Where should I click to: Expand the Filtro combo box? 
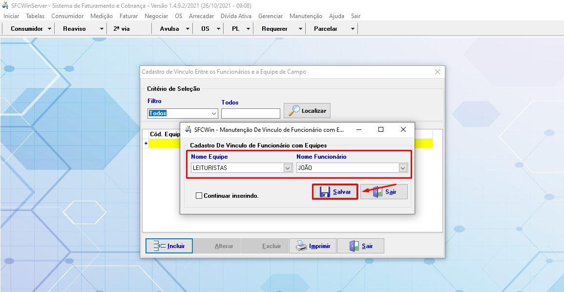214,113
